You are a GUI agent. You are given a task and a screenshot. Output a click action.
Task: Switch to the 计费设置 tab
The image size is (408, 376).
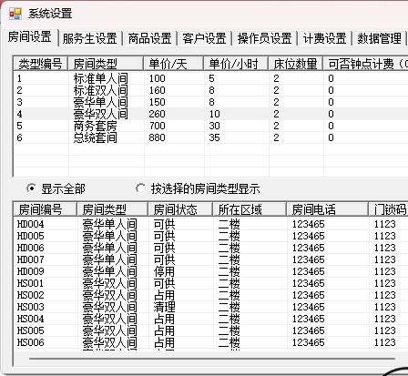click(324, 38)
